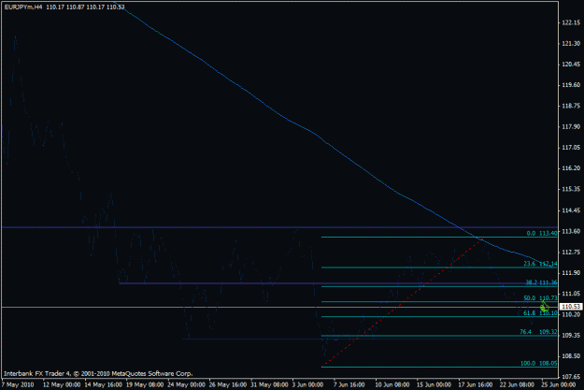Click the 17 Jun 16:00 time axis label
The height and width of the screenshot is (390, 584).
[x=476, y=384]
